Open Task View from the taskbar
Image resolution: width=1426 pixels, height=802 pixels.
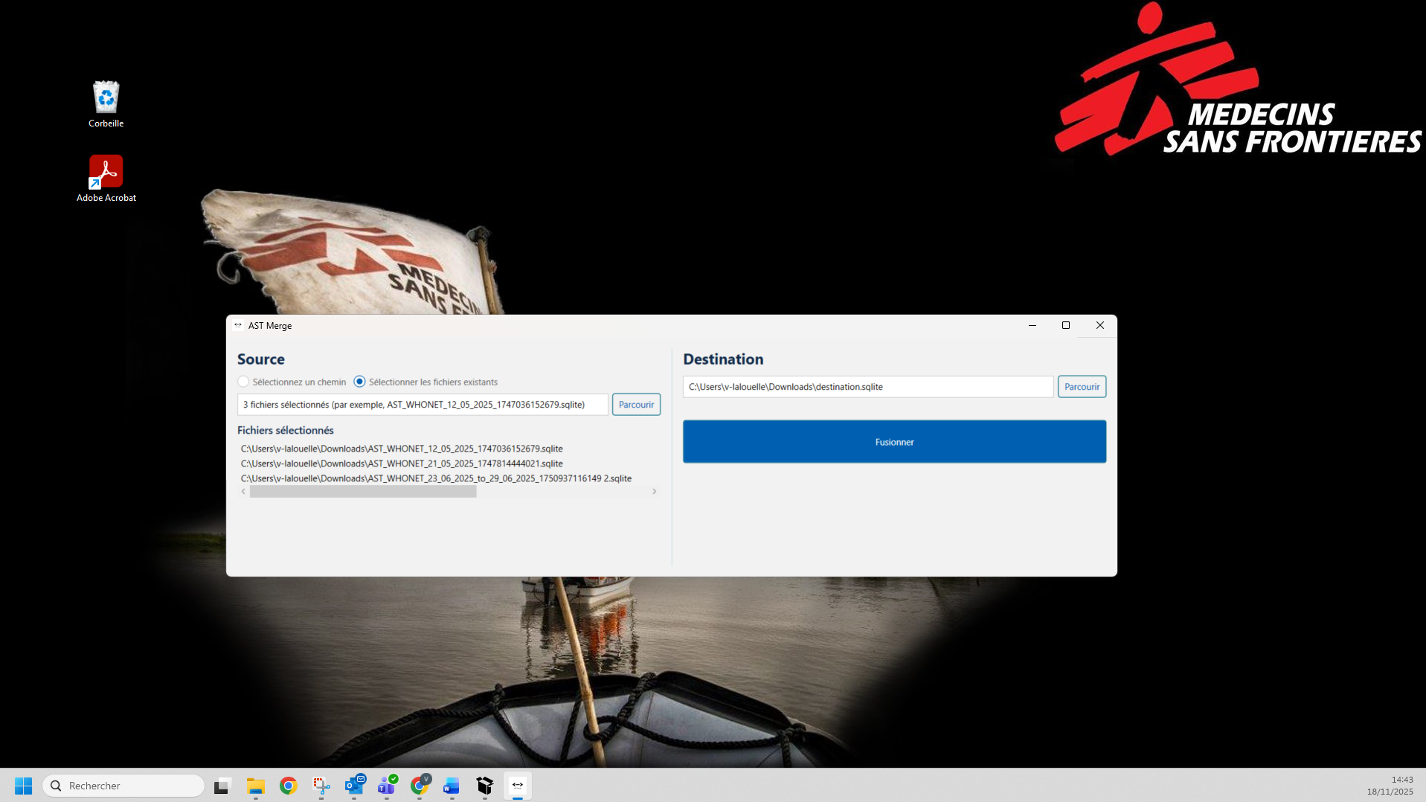click(x=222, y=786)
